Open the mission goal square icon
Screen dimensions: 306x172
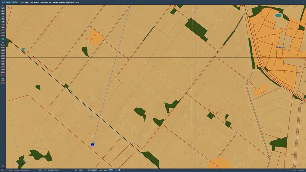pyautogui.click(x=3, y=27)
